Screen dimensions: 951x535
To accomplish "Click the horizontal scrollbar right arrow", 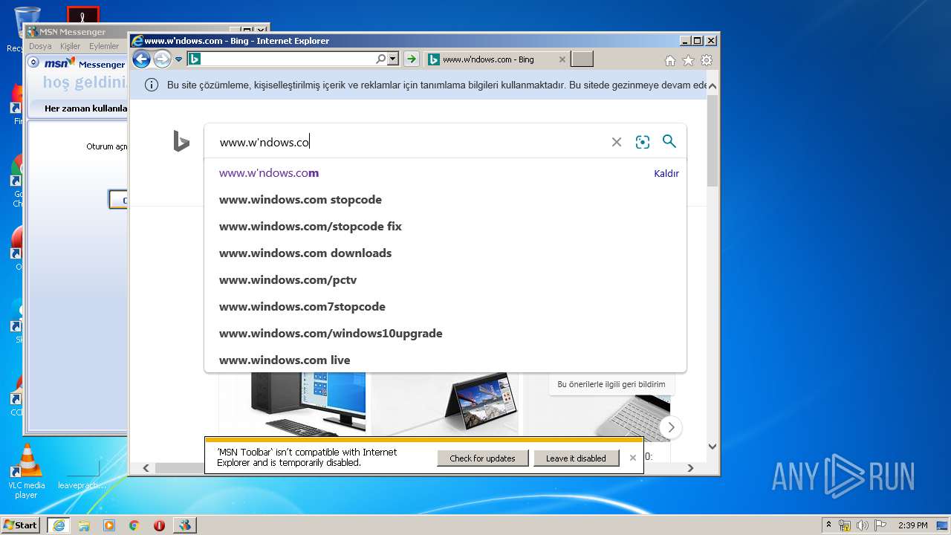I will point(690,467).
